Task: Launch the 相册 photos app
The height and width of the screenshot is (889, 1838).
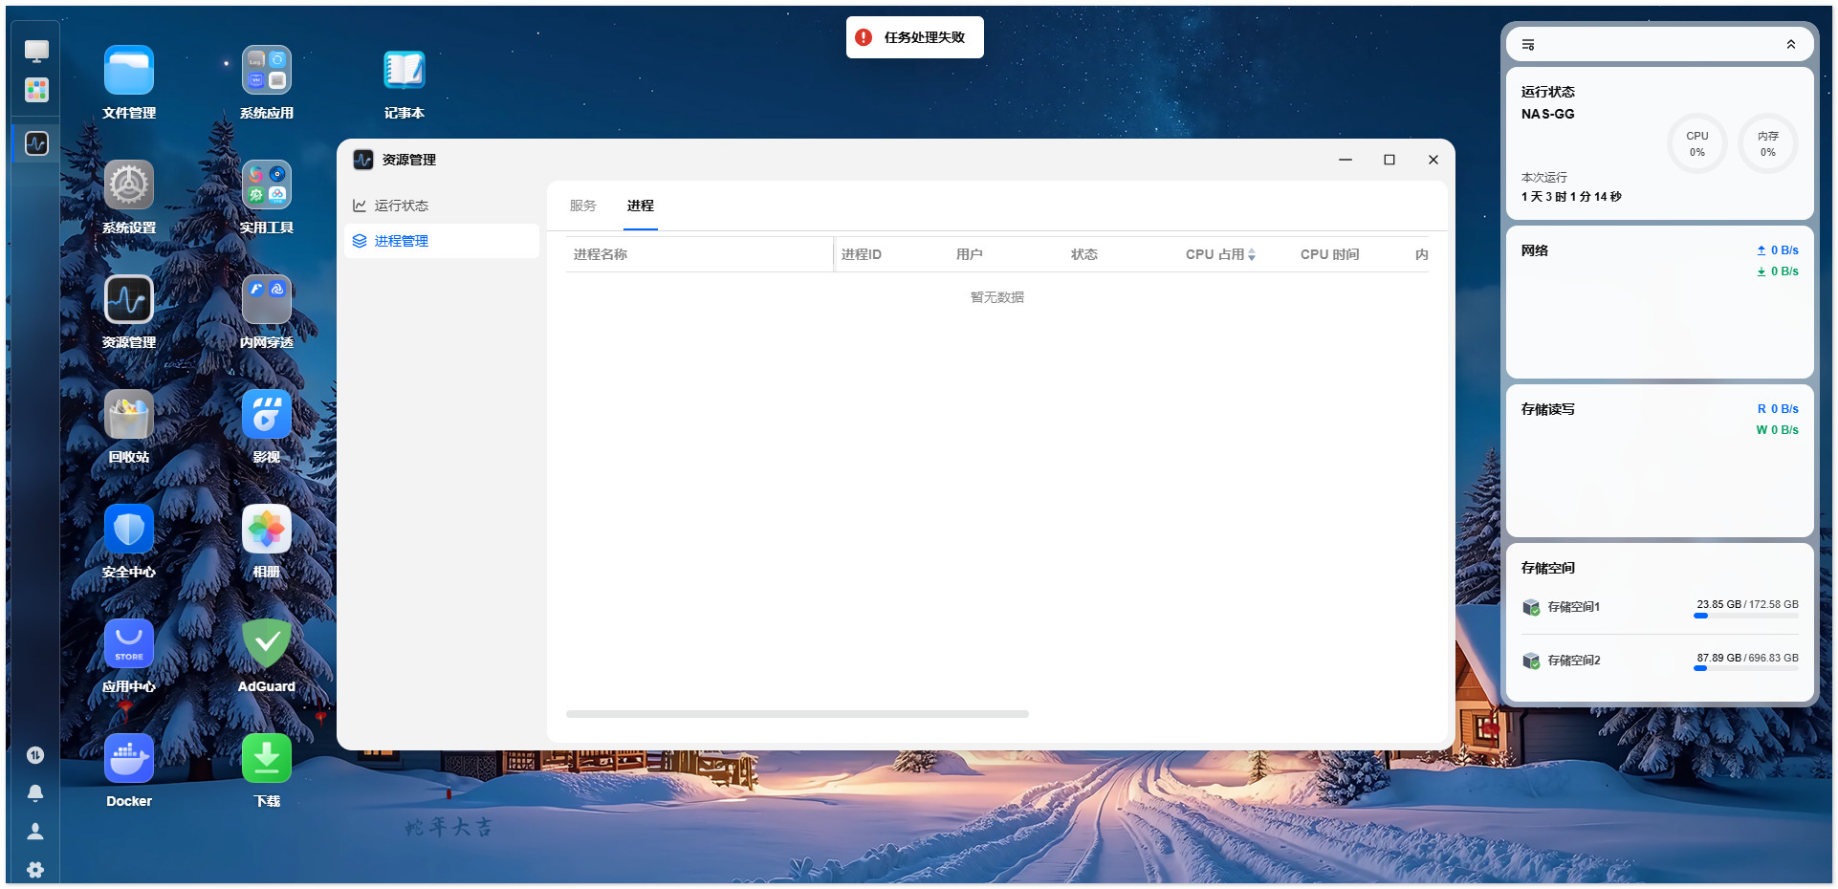Action: [x=267, y=530]
